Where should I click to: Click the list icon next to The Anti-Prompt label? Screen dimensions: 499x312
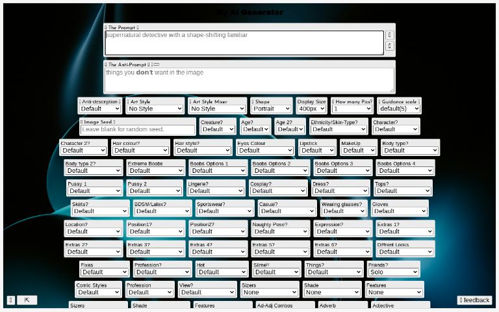(156, 65)
